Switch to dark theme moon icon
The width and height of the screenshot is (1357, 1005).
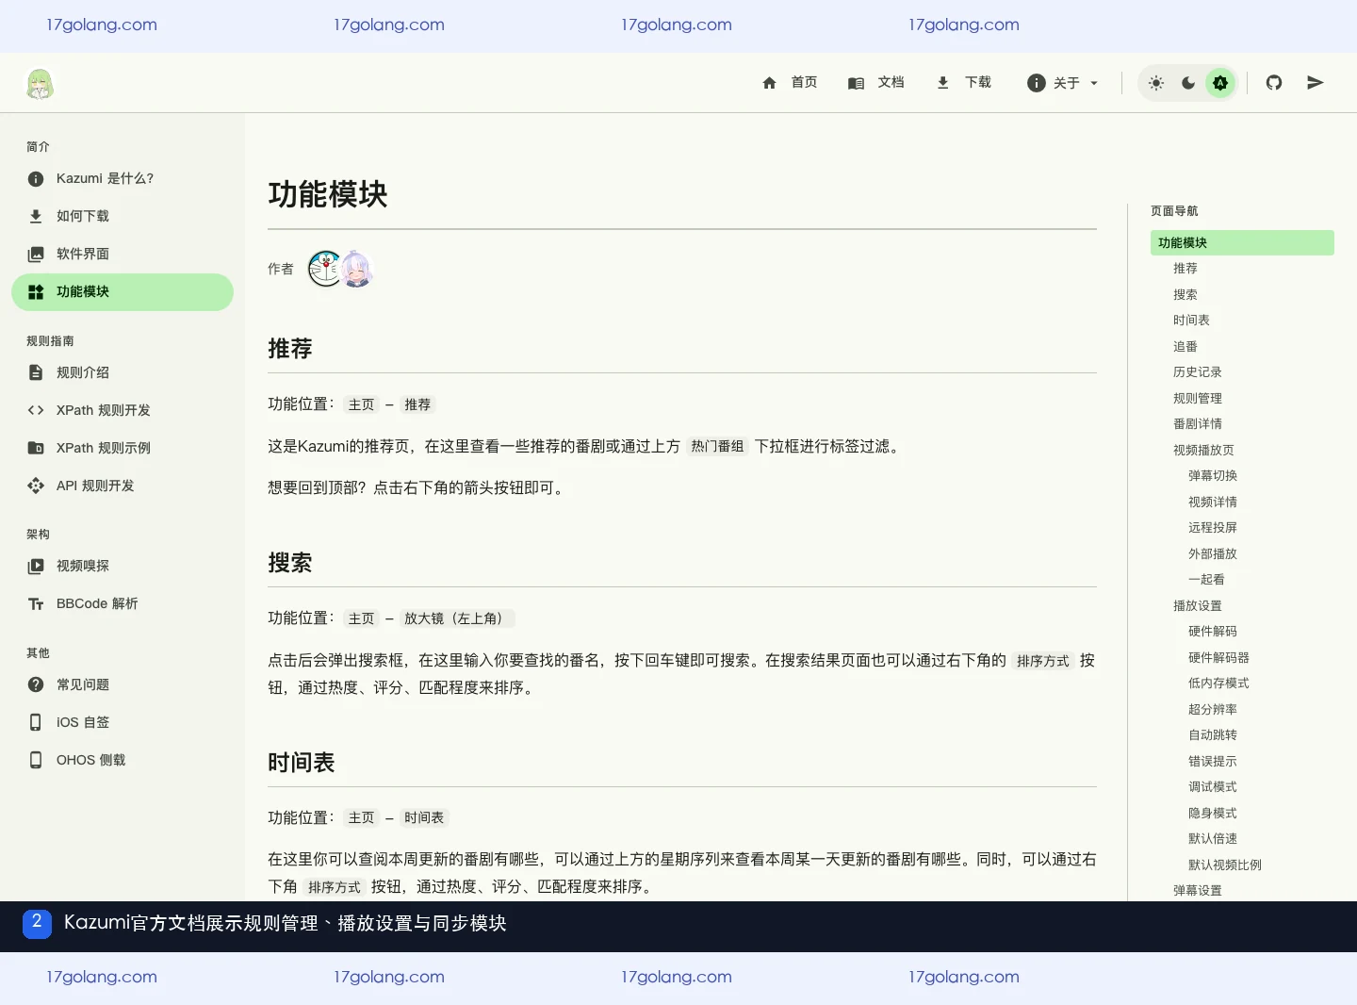[x=1188, y=83]
